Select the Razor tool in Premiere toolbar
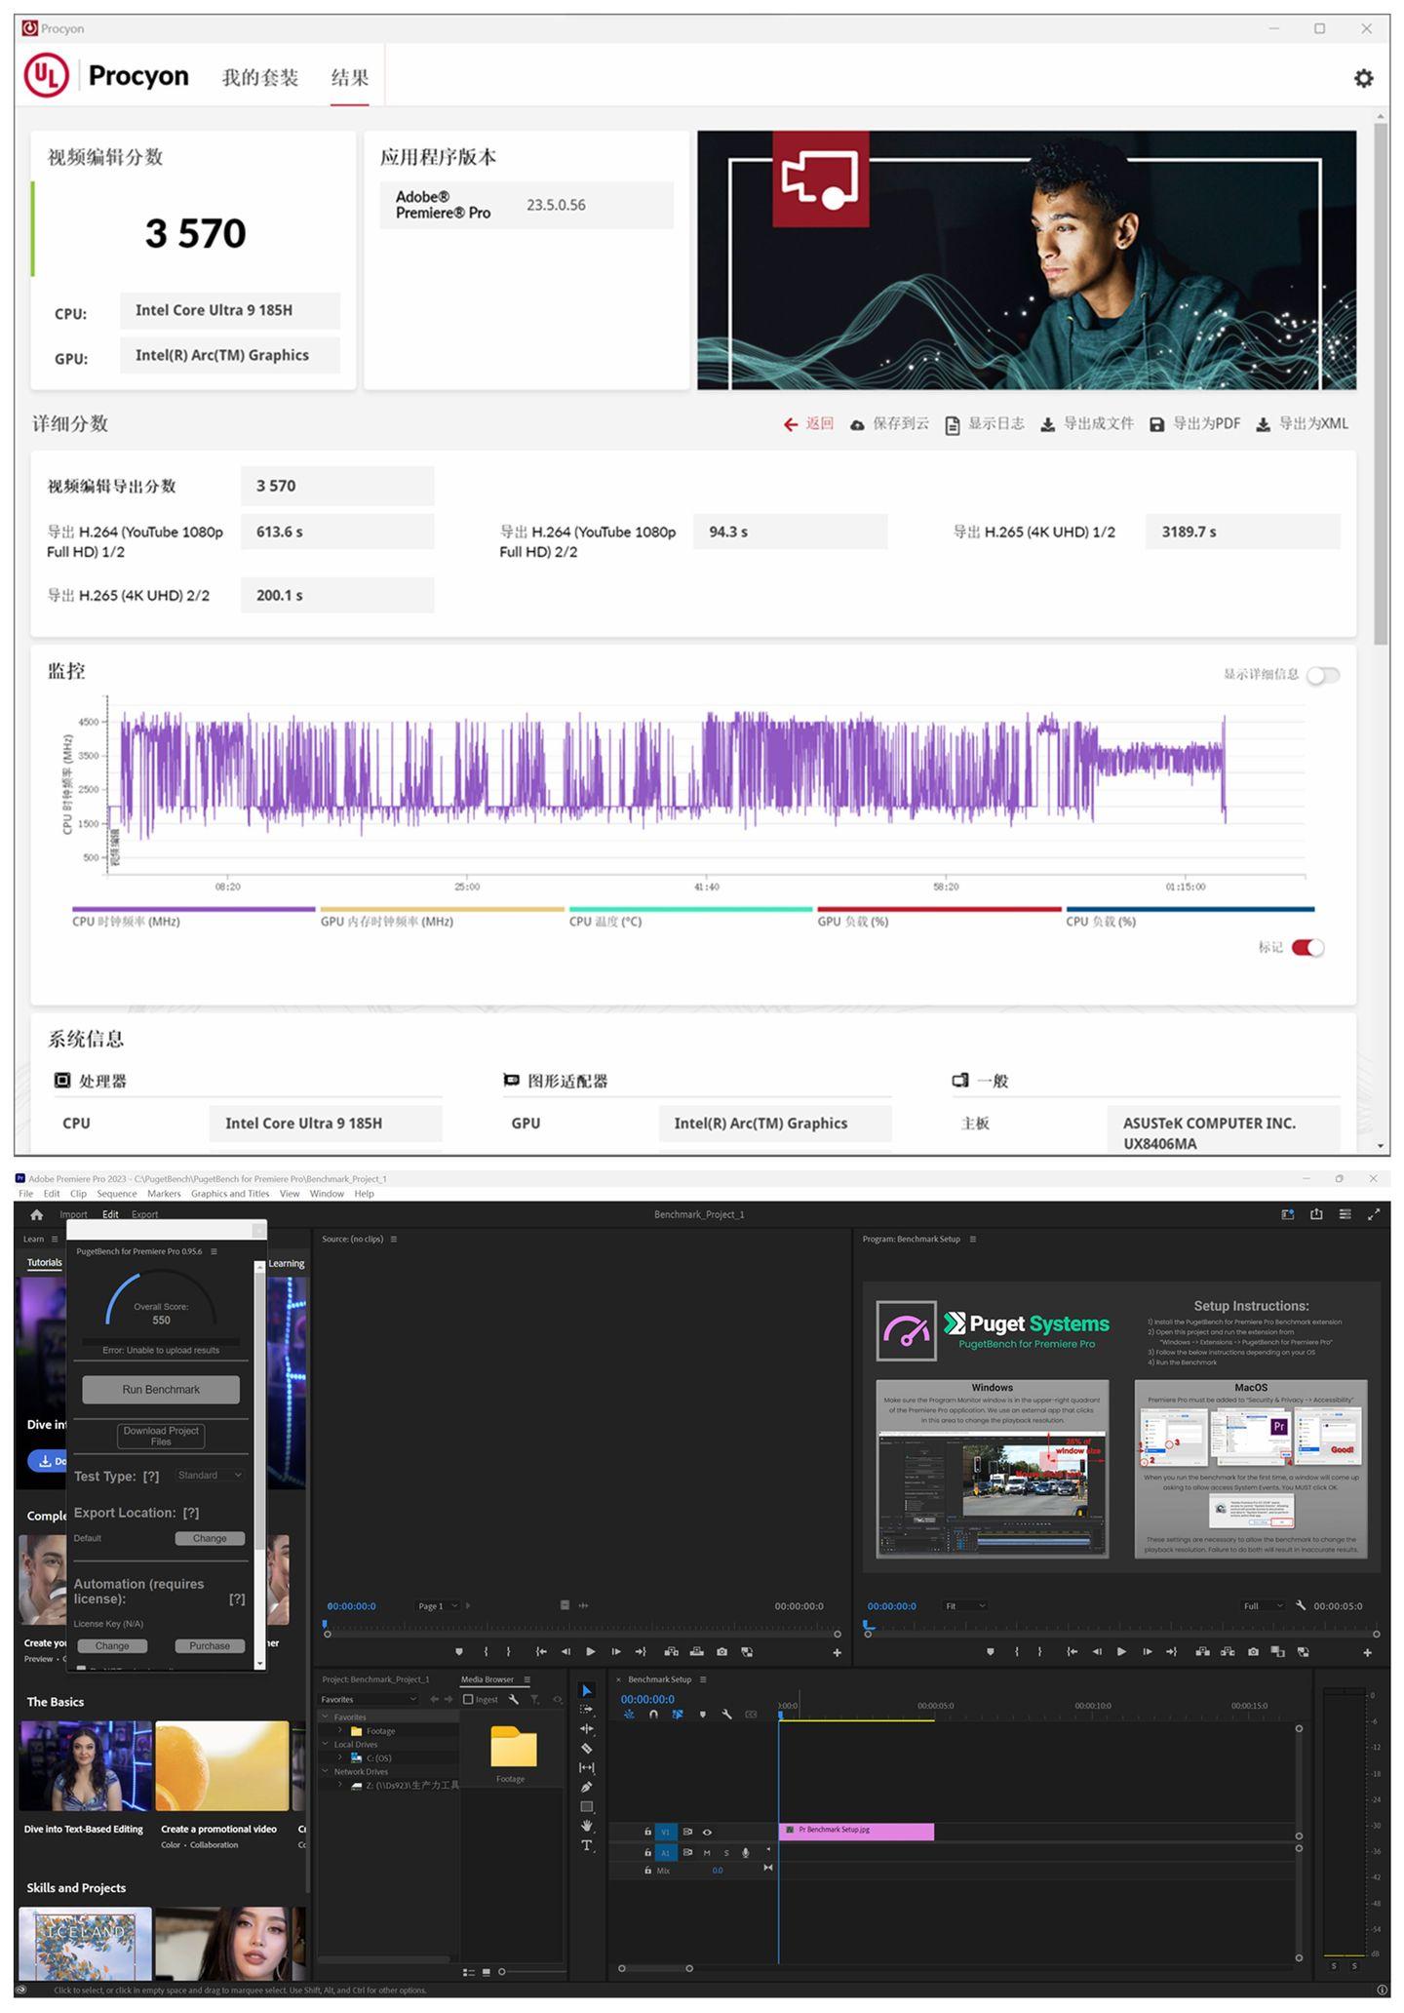This screenshot has width=1404, height=2013. point(586,1748)
